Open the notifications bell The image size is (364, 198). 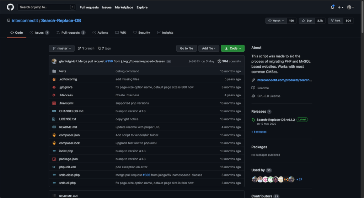pyautogui.click(x=332, y=7)
